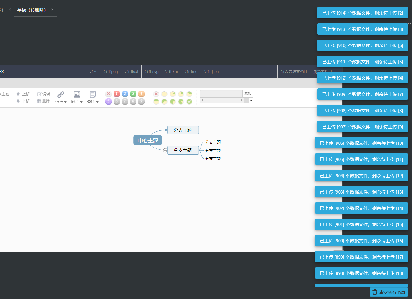Click inside the tag name input field

coord(221,94)
